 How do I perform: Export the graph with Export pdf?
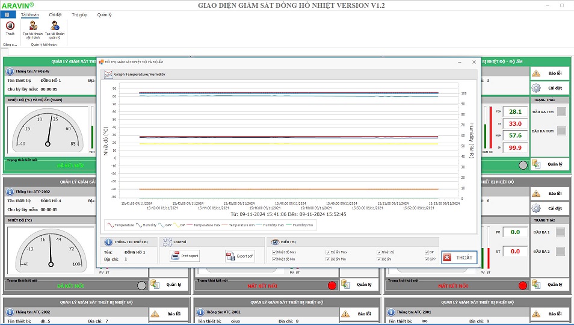click(x=231, y=256)
